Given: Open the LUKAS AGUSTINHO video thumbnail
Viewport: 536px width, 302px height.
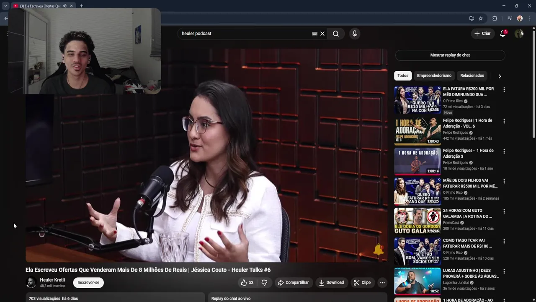Looking at the screenshot, I should click(x=417, y=281).
